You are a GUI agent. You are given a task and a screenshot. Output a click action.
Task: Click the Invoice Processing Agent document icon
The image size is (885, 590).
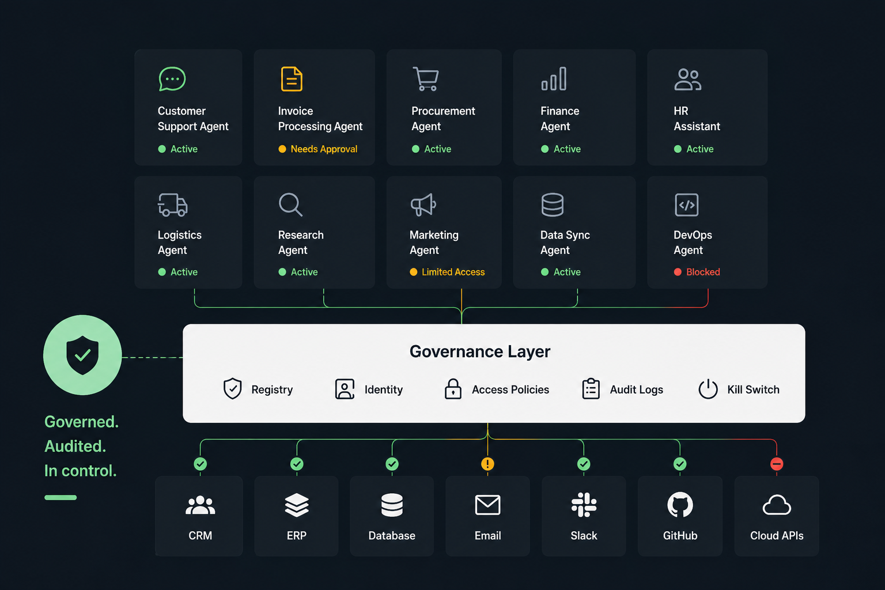pyautogui.click(x=292, y=79)
